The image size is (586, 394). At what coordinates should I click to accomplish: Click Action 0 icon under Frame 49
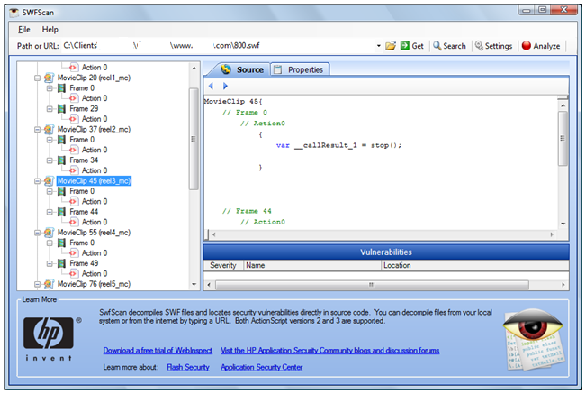pos(73,274)
